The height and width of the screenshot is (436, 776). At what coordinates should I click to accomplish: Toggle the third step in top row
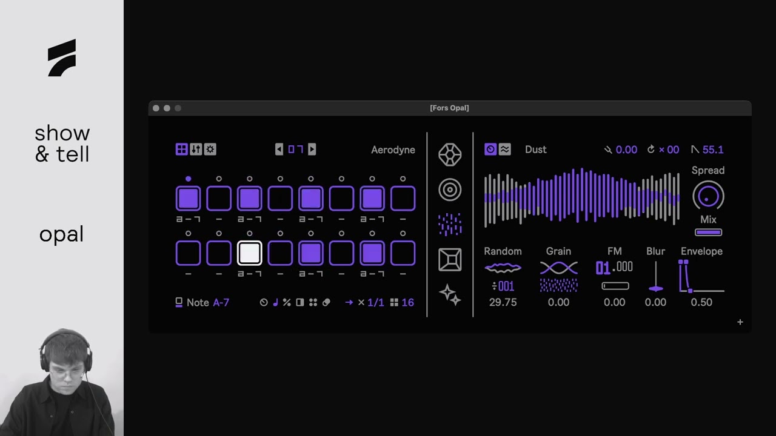click(249, 199)
